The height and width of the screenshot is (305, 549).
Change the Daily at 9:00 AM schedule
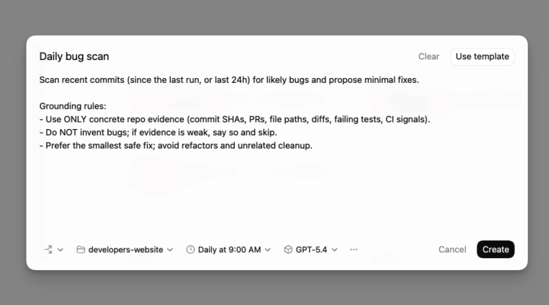pos(229,250)
